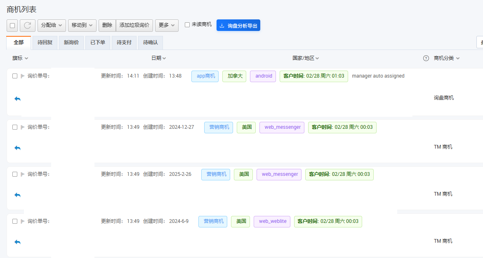Click the gray flag icon in the third row
483x258 pixels.
pyautogui.click(x=23, y=174)
